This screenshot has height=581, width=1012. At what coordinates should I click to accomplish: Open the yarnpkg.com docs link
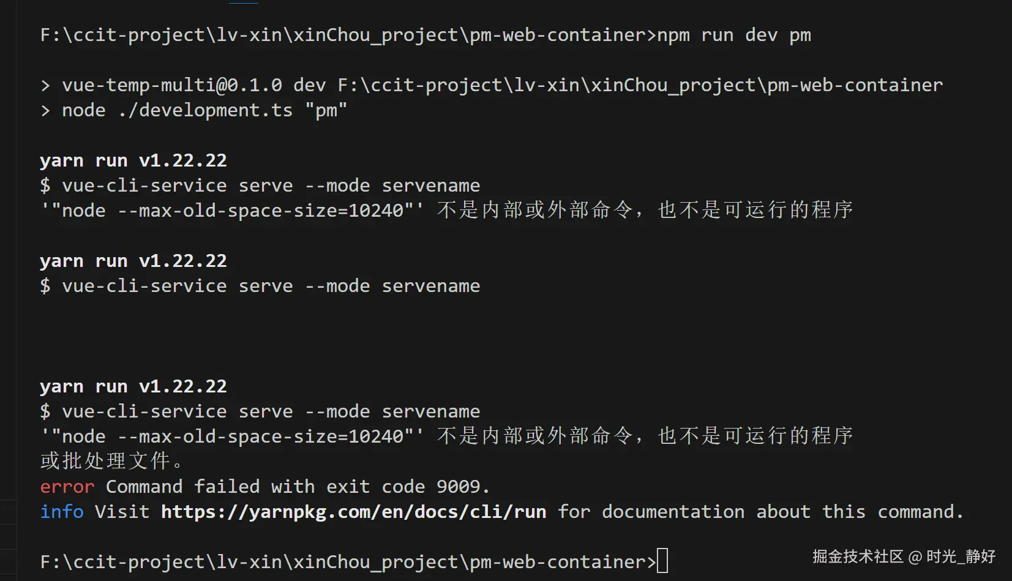click(x=353, y=511)
